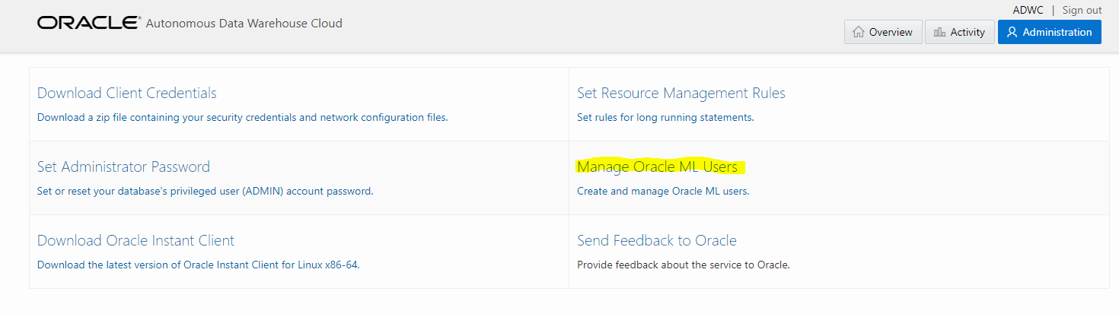The image size is (1119, 317).
Task: Select the Administration tab
Action: pyautogui.click(x=1050, y=32)
